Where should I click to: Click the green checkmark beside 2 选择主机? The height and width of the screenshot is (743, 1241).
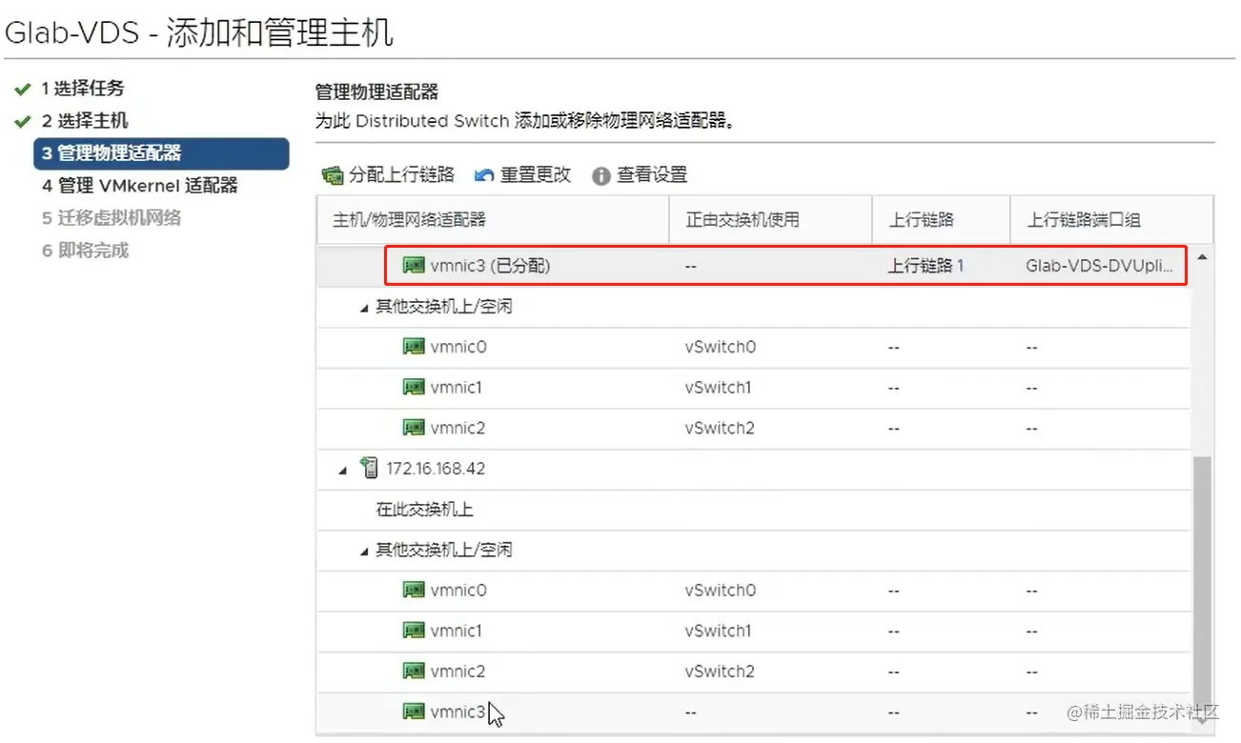coord(23,122)
